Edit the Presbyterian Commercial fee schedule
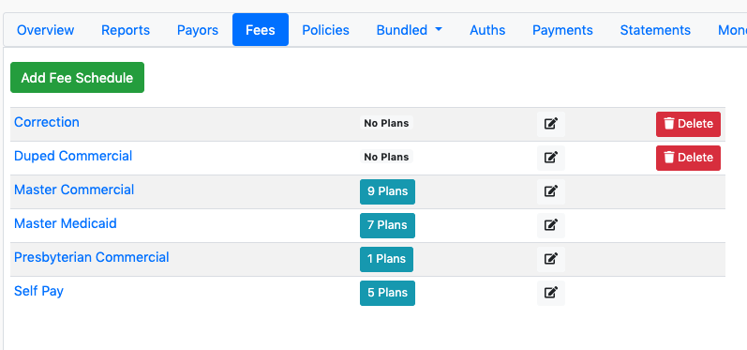Image resolution: width=747 pixels, height=350 pixels. (x=551, y=259)
